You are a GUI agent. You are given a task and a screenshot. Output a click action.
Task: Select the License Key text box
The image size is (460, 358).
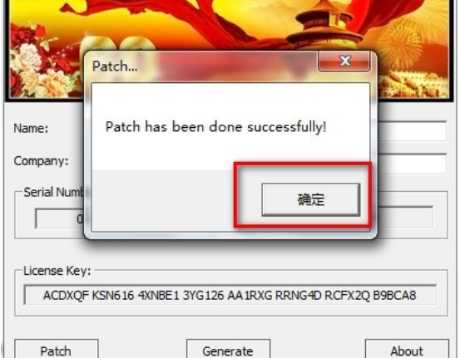point(230,295)
